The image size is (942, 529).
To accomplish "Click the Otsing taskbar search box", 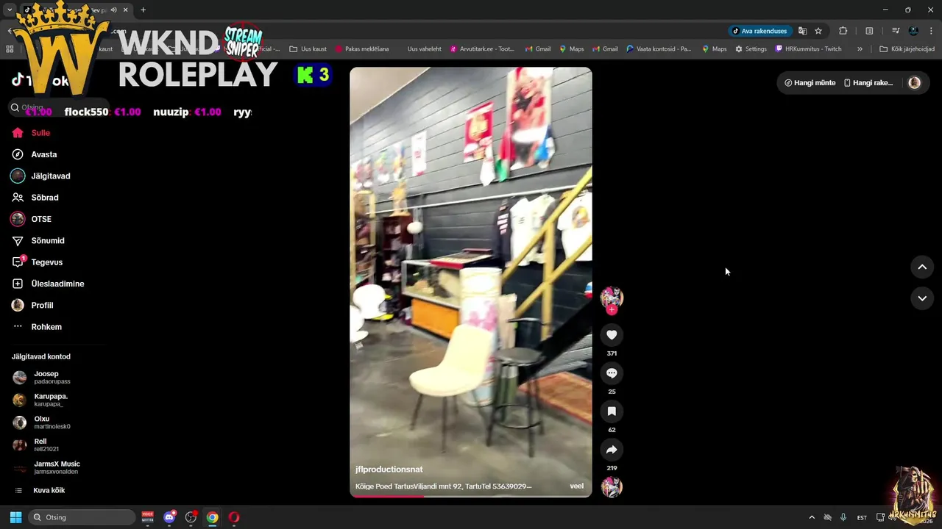I will (82, 517).
